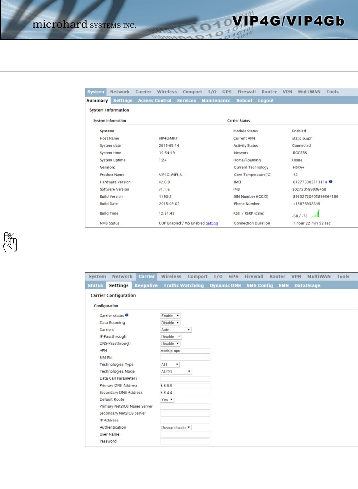Open the Services submenu link

pyautogui.click(x=186, y=100)
